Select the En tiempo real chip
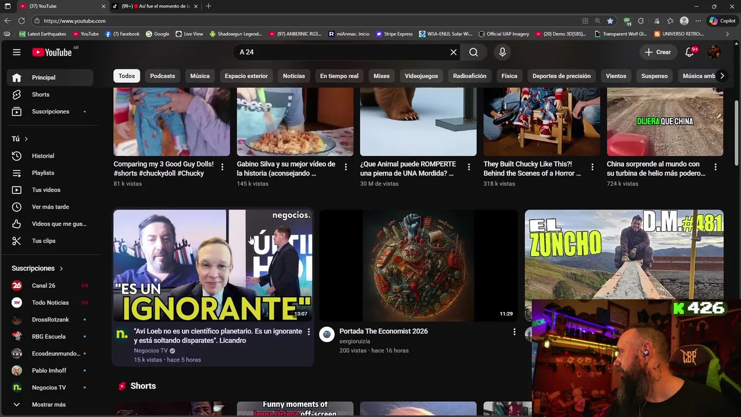 (x=339, y=76)
